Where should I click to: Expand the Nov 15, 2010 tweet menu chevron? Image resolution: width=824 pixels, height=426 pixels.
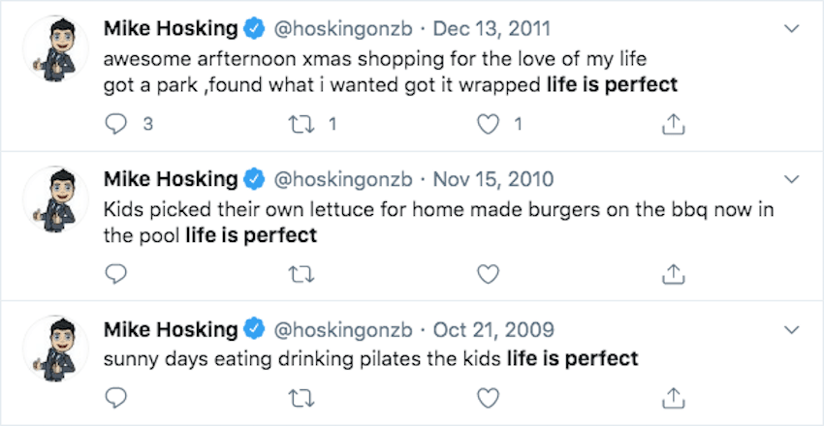coord(791,179)
